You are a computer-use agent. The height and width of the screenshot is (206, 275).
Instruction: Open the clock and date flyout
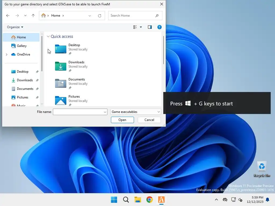pyautogui.click(x=255, y=200)
